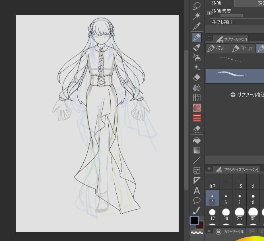The image size is (264, 241).
Task: Select the Auto select magic wand tool
Action: click(197, 16)
